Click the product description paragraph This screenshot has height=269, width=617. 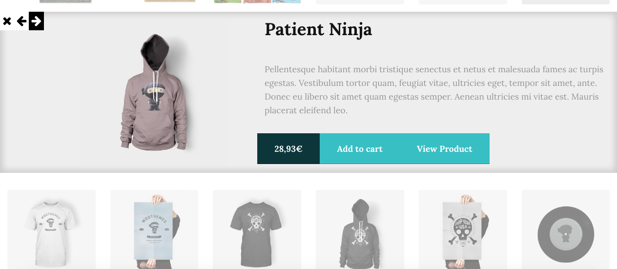tap(434, 90)
